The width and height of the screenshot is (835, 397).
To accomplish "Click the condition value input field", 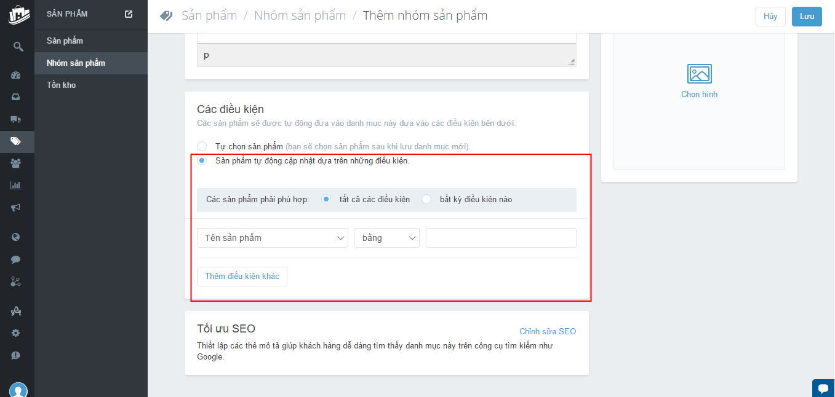I will pyautogui.click(x=501, y=238).
